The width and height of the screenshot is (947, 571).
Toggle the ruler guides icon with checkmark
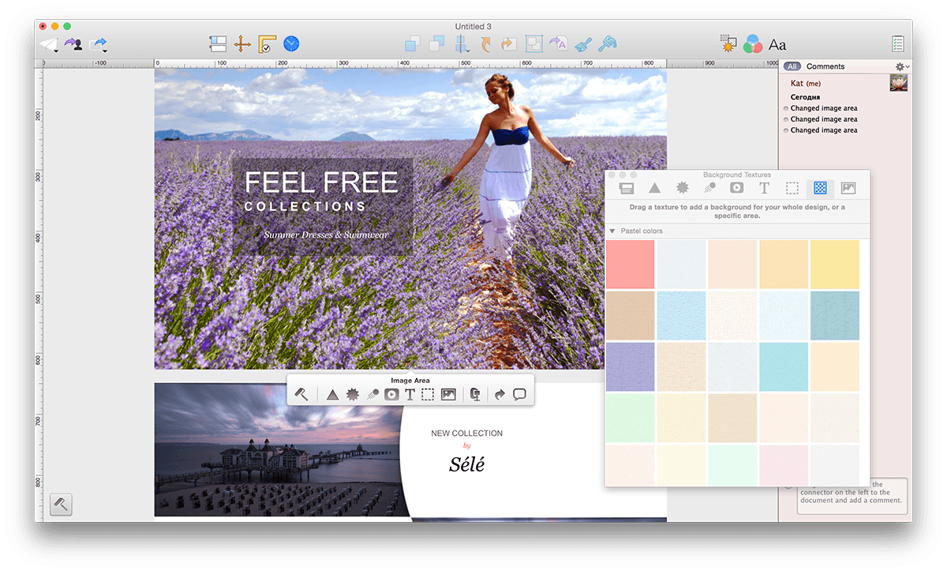click(268, 44)
